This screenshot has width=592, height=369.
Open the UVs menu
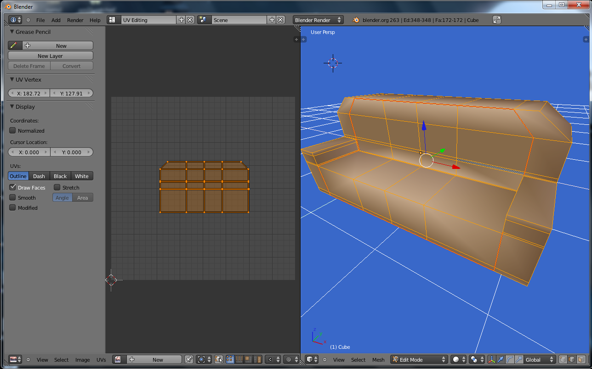click(x=101, y=360)
